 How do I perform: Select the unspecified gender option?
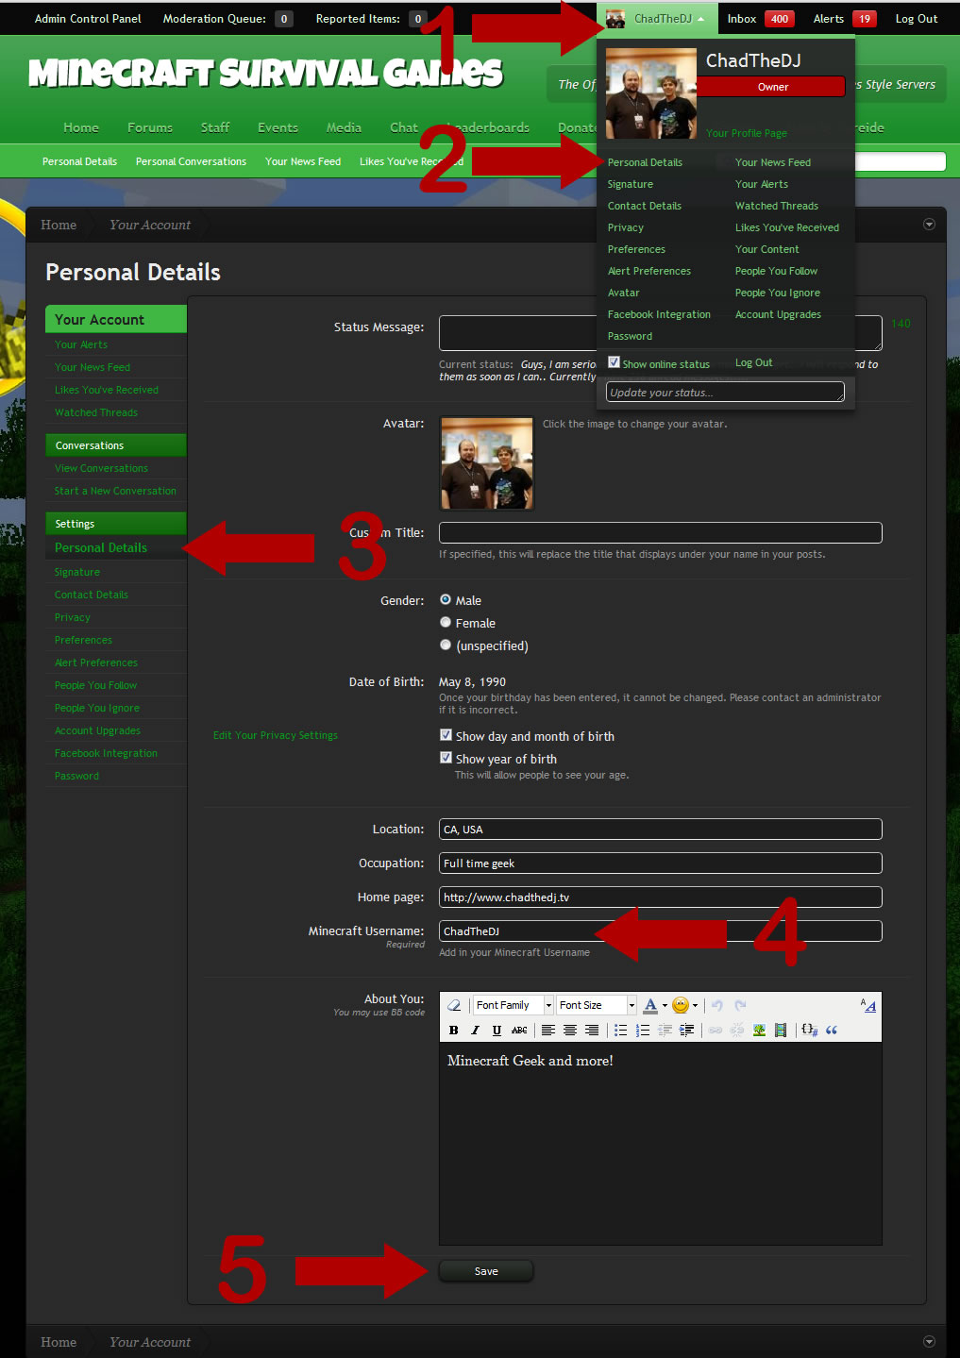[446, 645]
